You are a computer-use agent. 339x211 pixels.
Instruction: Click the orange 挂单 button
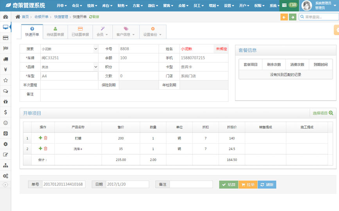pos(248,184)
